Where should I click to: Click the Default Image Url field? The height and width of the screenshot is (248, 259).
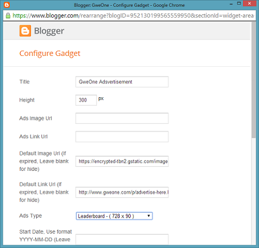[122, 161]
